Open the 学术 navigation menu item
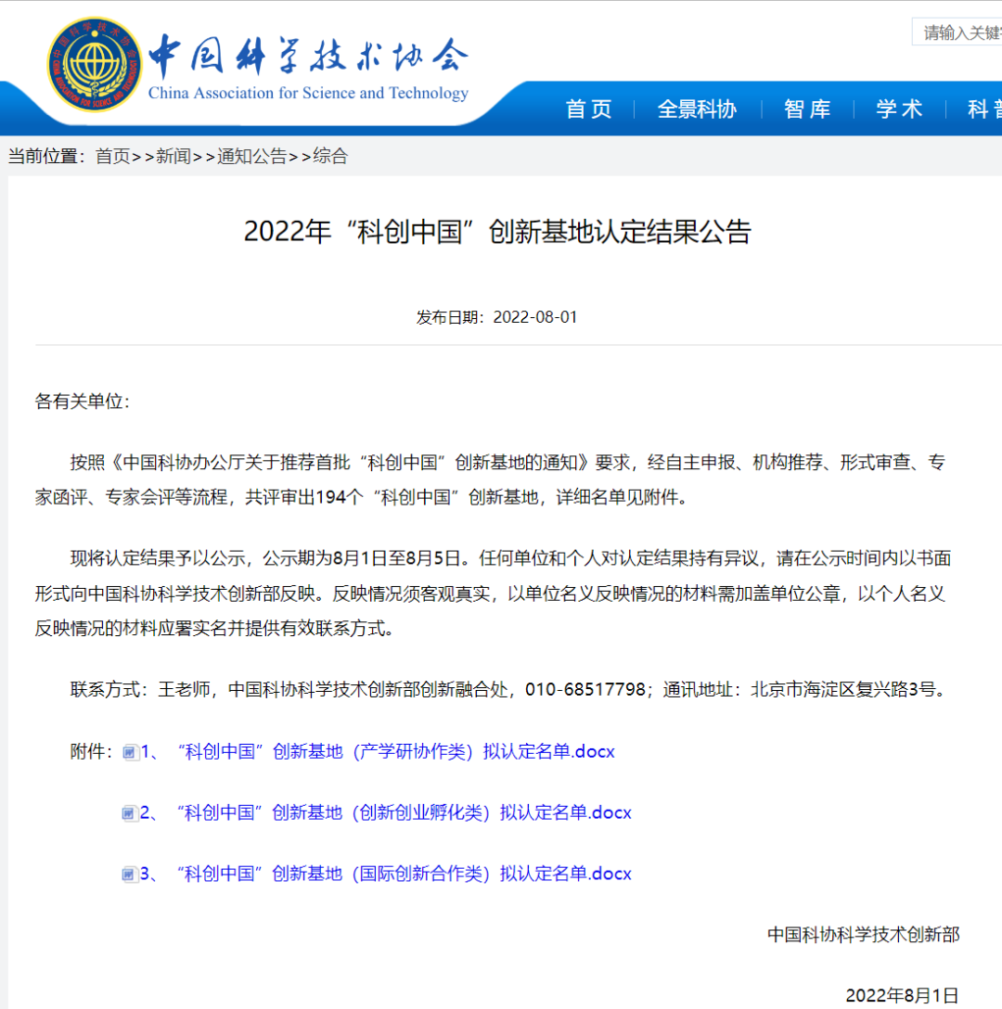 [900, 109]
